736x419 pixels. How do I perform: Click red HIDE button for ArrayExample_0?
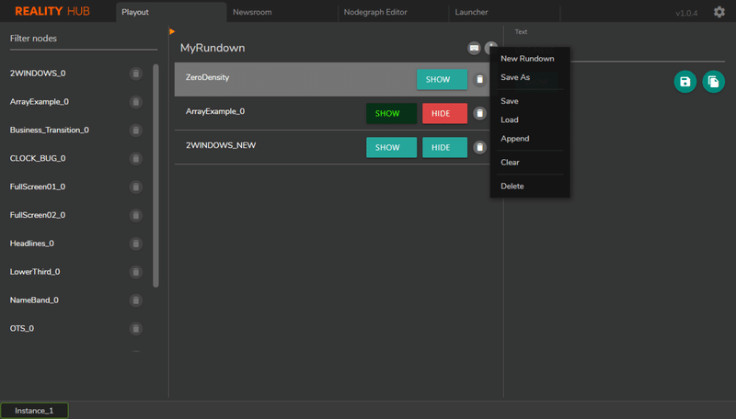point(444,113)
